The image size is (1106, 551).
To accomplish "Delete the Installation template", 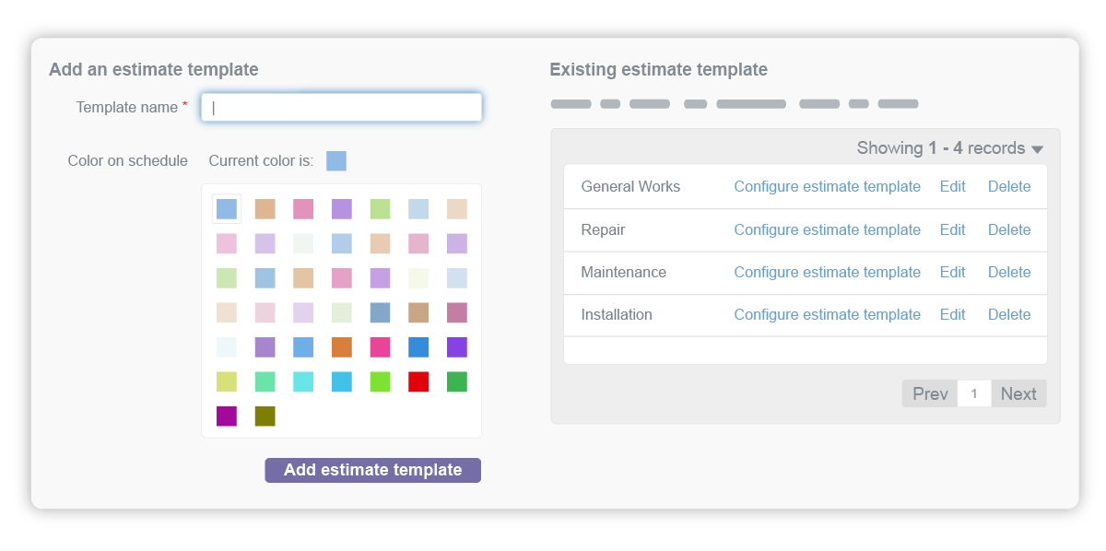I will coord(1009,314).
